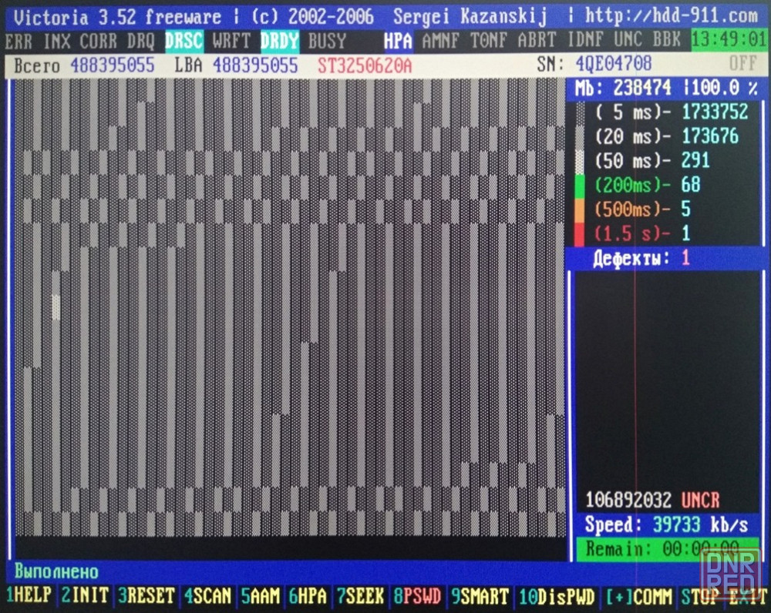Viewport: 771px width, 613px height.
Task: Choose 10DisPWD in the function bar
Action: pos(557,596)
